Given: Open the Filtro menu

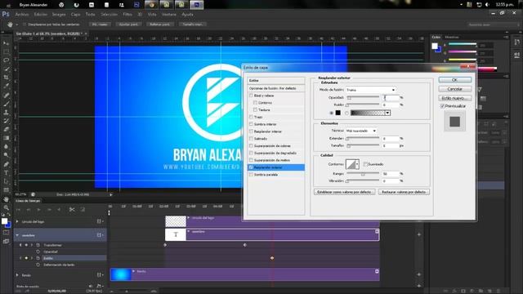Looking at the screenshot, I should [x=127, y=15].
